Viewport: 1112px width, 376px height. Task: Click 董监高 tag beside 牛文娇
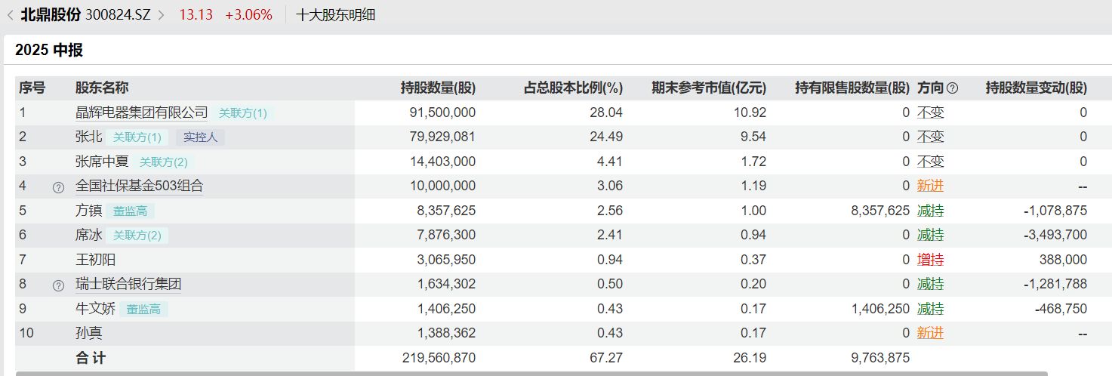tap(143, 310)
